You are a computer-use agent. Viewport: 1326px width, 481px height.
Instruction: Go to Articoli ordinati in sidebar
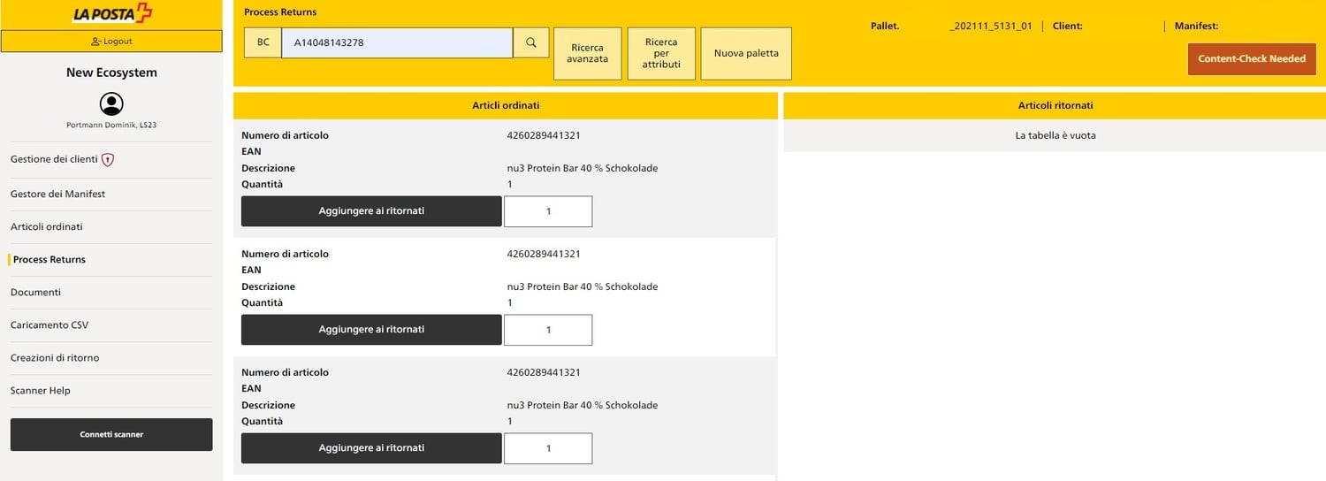(x=47, y=226)
